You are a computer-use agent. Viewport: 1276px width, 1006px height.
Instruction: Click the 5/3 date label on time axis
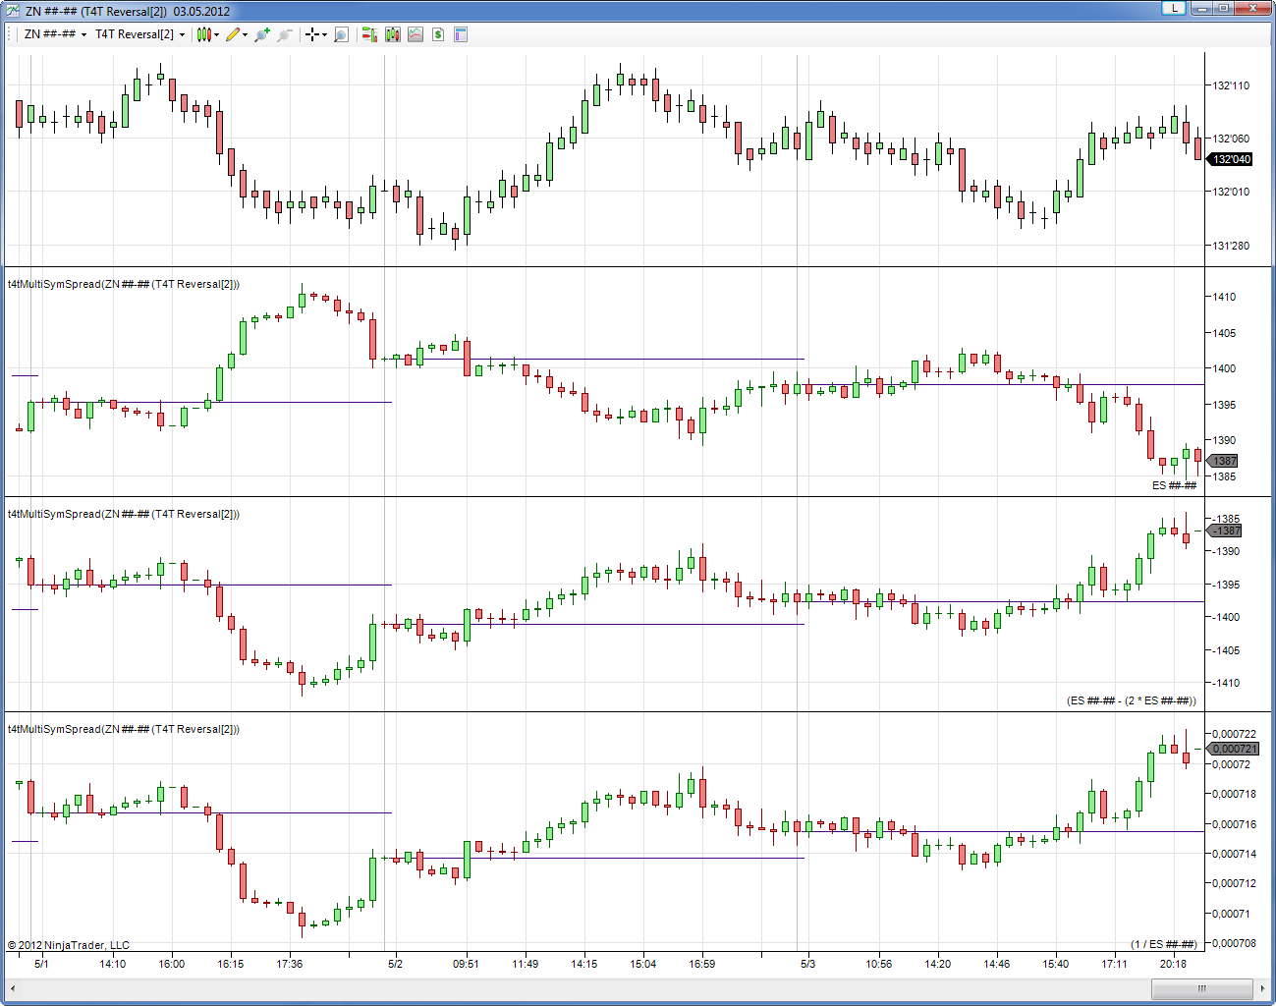[807, 964]
